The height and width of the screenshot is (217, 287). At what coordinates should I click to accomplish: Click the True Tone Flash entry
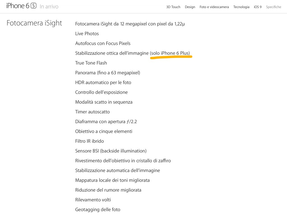pos(91,63)
